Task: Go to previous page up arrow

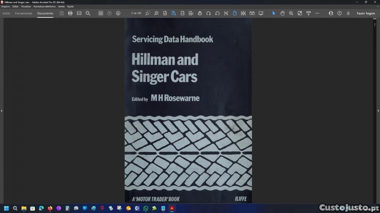Action: (x=109, y=13)
